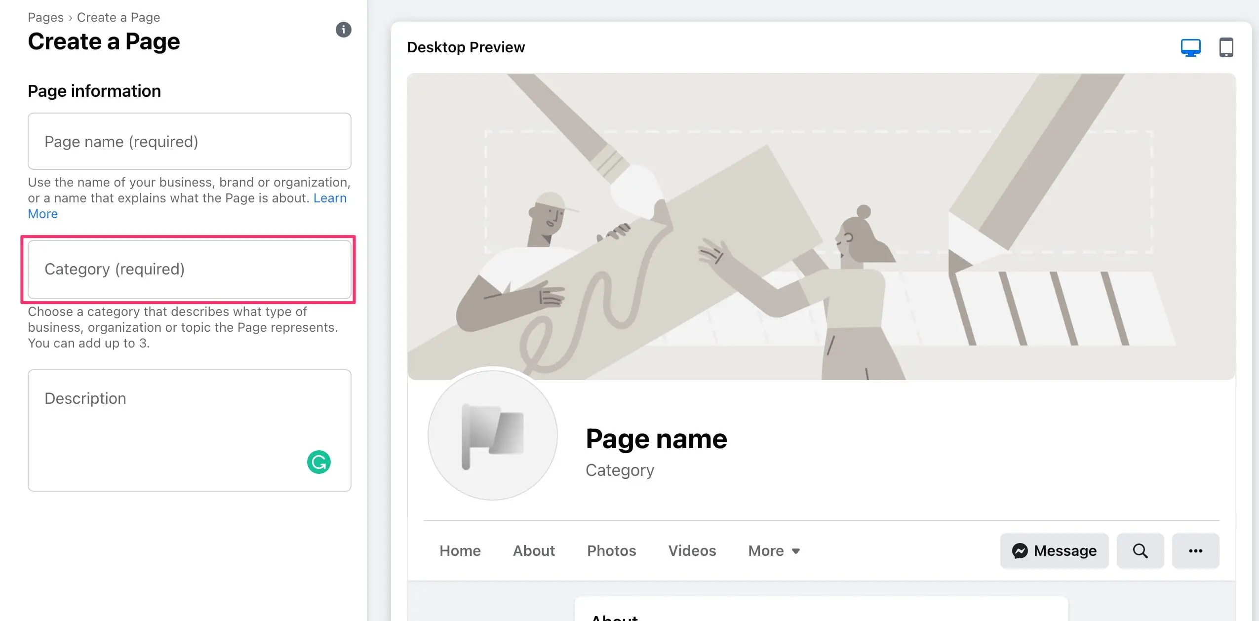
Task: Click the 'Category' preview subtitle
Action: tap(620, 470)
